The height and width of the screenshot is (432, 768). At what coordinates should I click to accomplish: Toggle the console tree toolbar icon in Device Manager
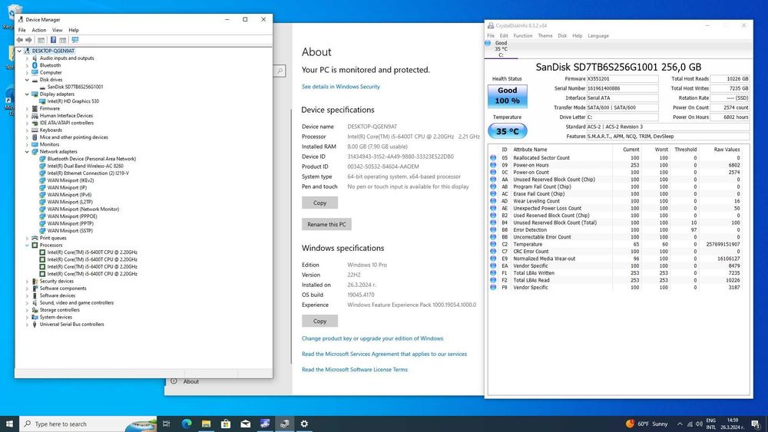point(41,40)
